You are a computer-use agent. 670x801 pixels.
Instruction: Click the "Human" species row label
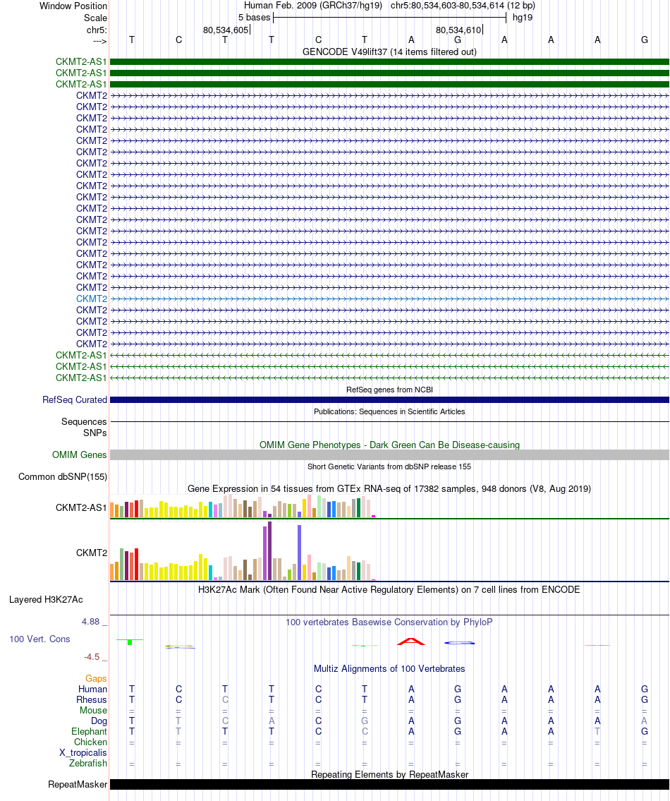point(92,689)
